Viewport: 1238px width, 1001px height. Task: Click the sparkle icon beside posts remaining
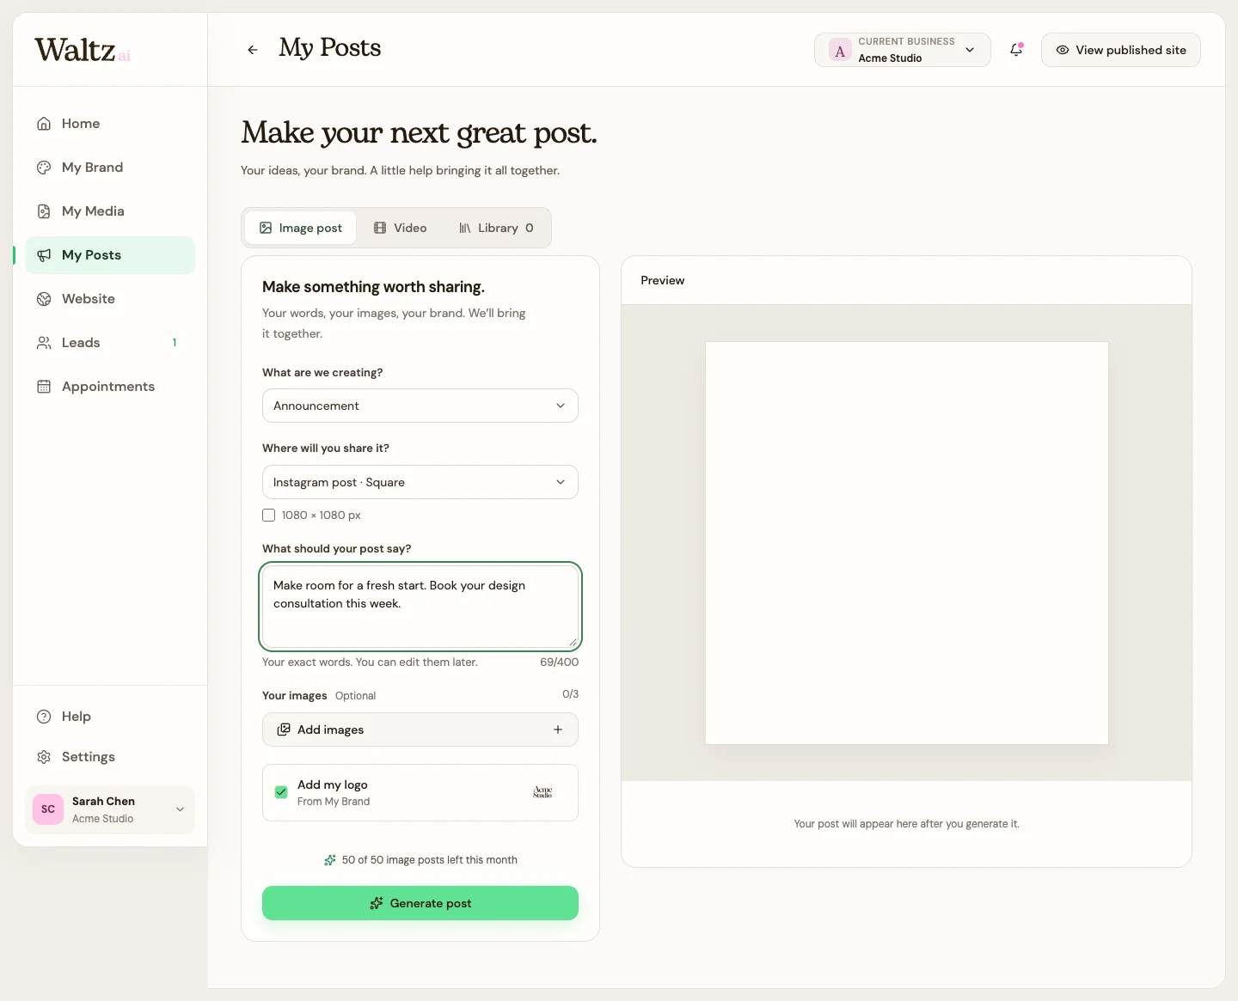tap(330, 860)
